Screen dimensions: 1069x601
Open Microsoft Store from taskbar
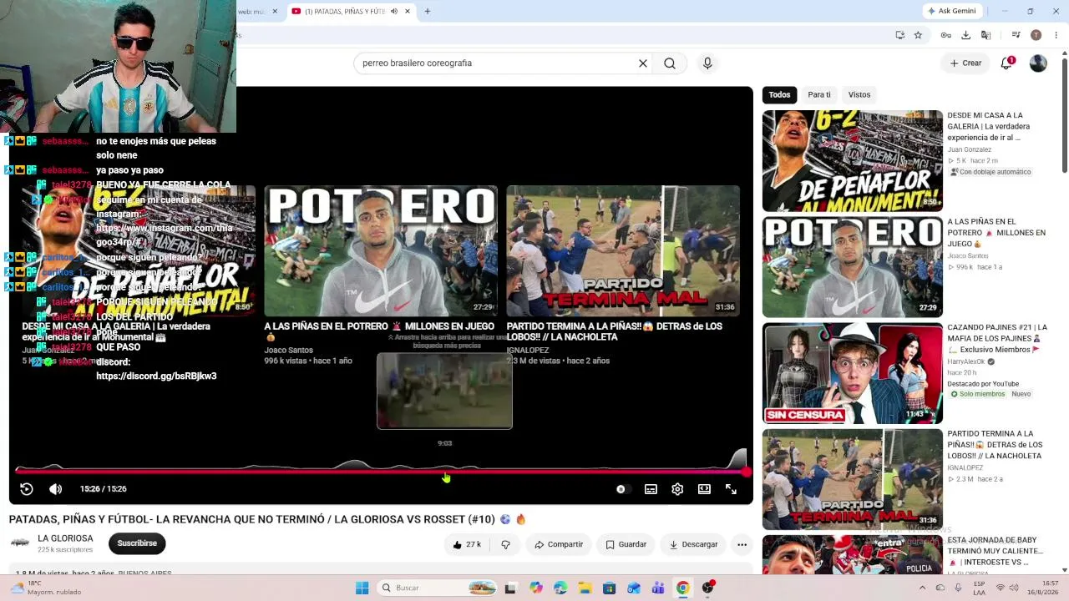(610, 588)
